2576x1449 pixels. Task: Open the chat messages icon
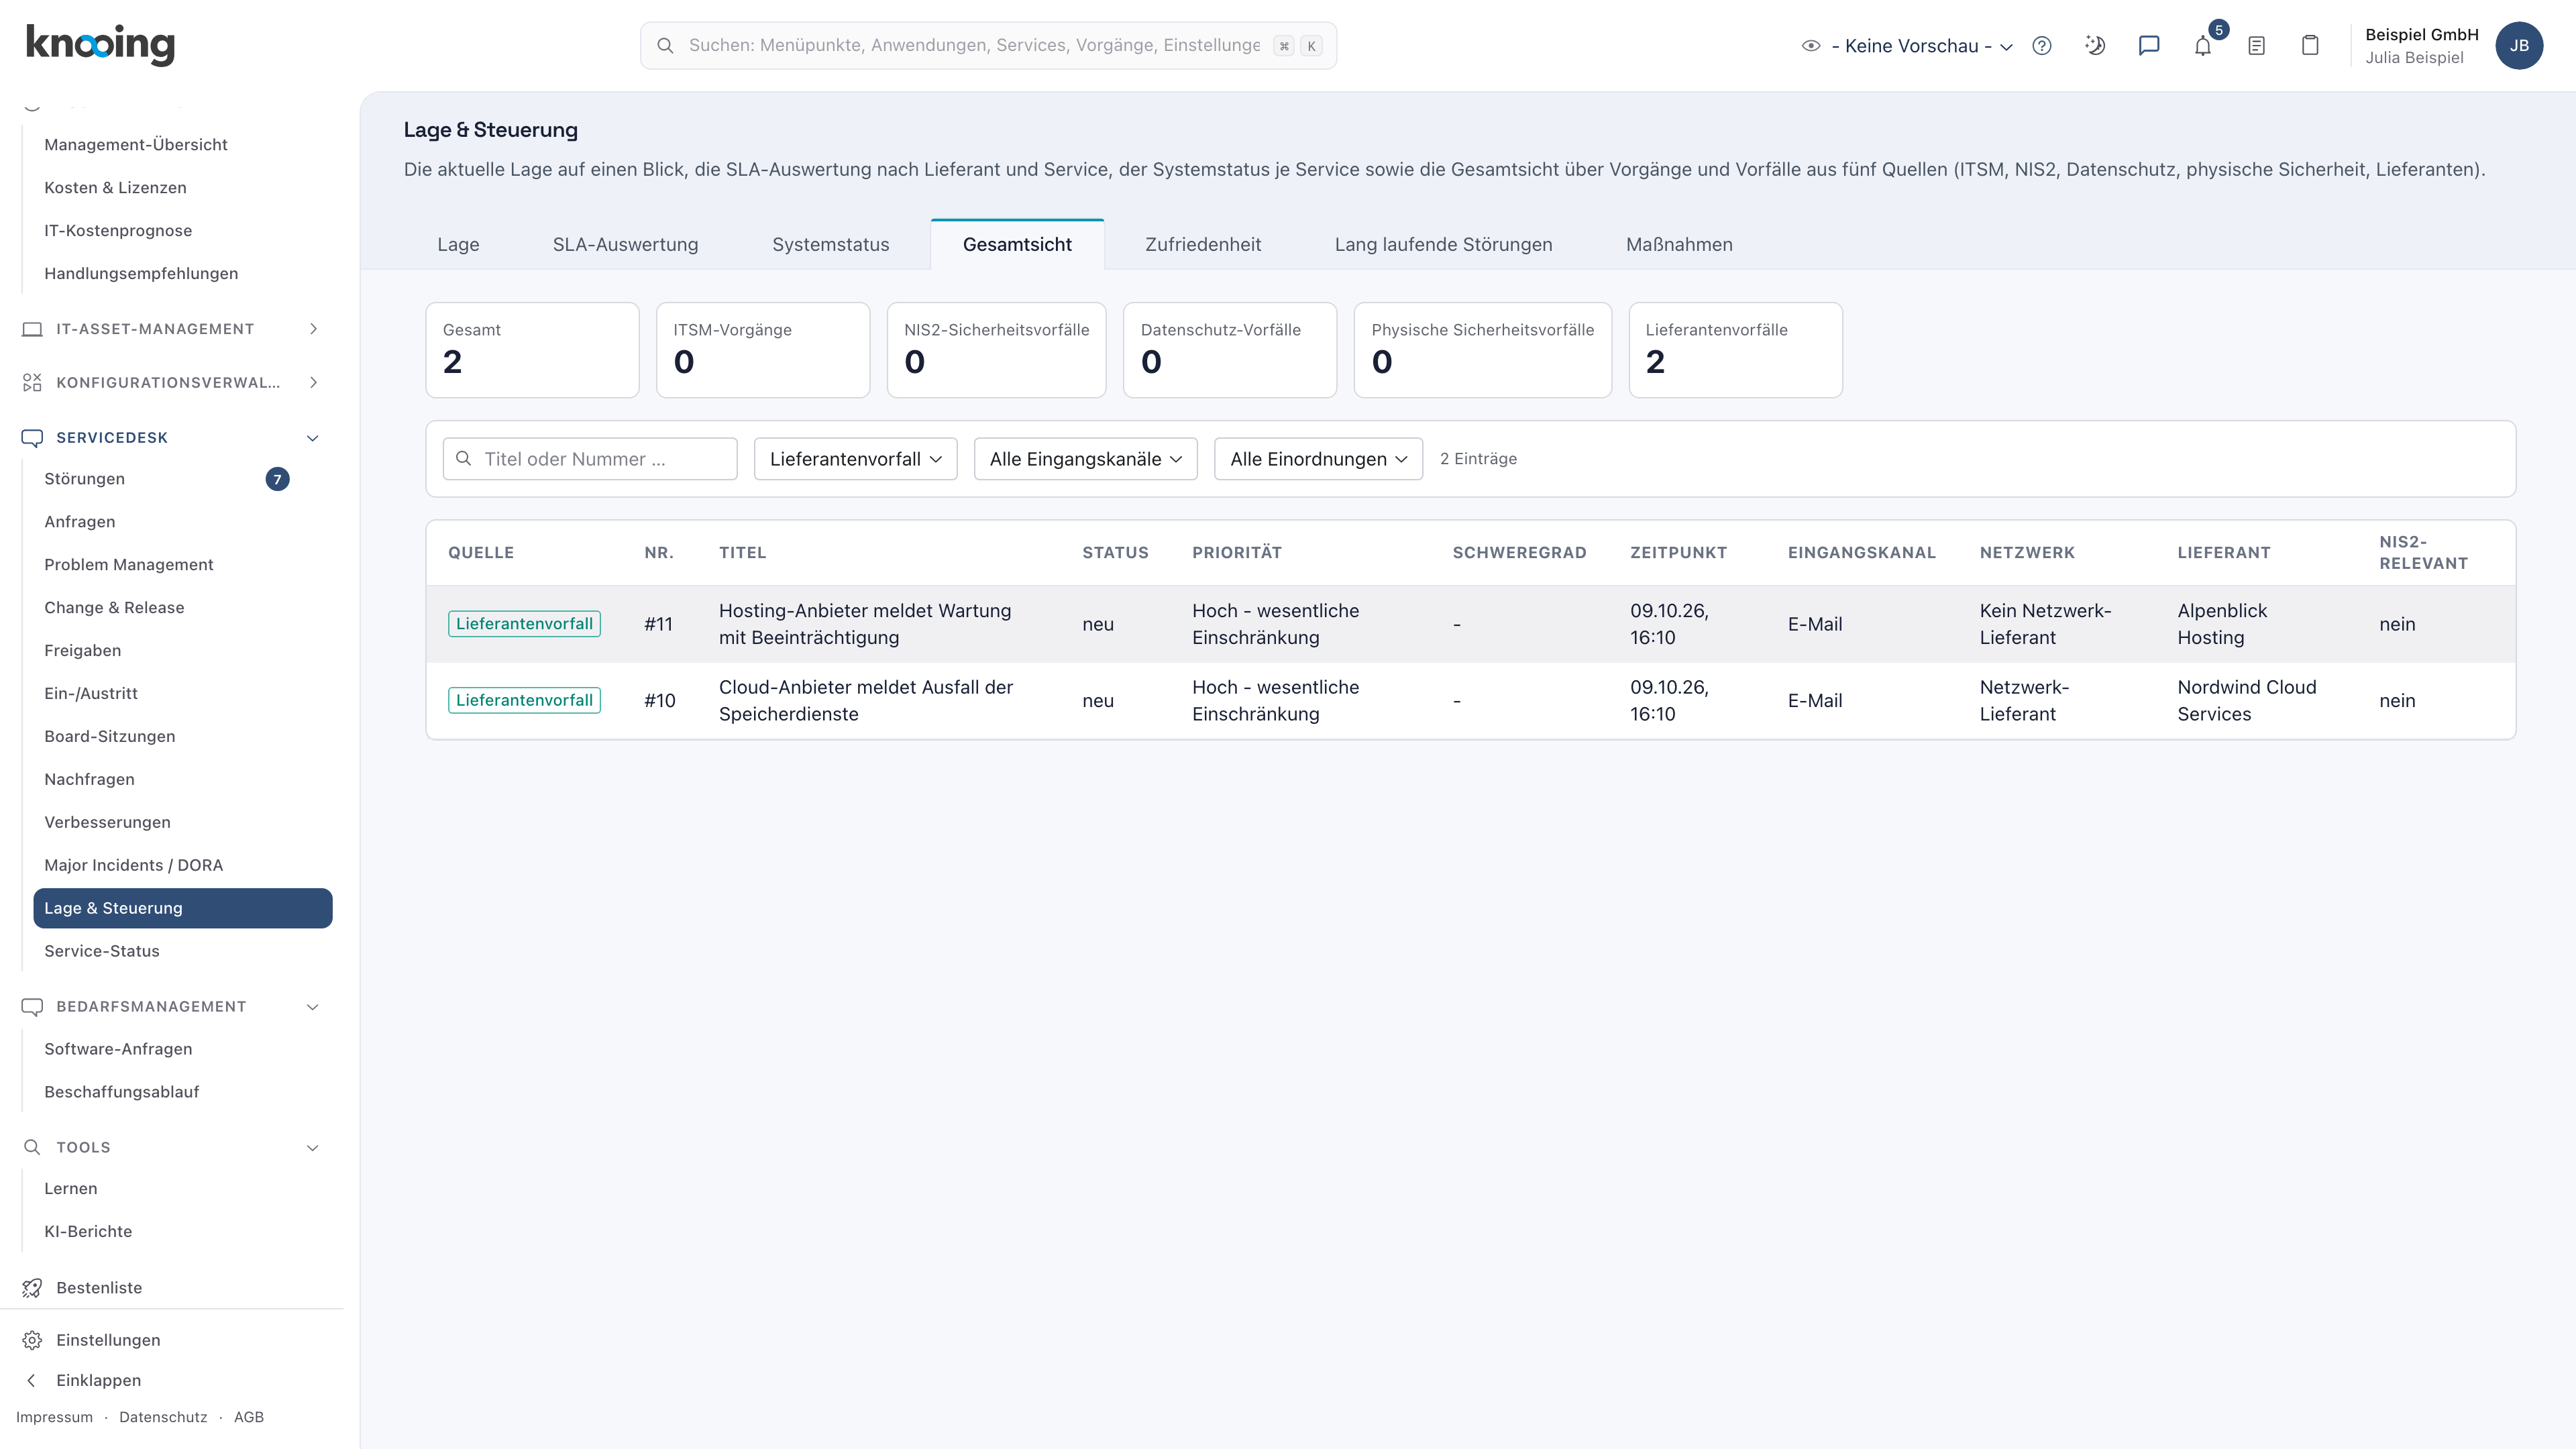pyautogui.click(x=2149, y=46)
